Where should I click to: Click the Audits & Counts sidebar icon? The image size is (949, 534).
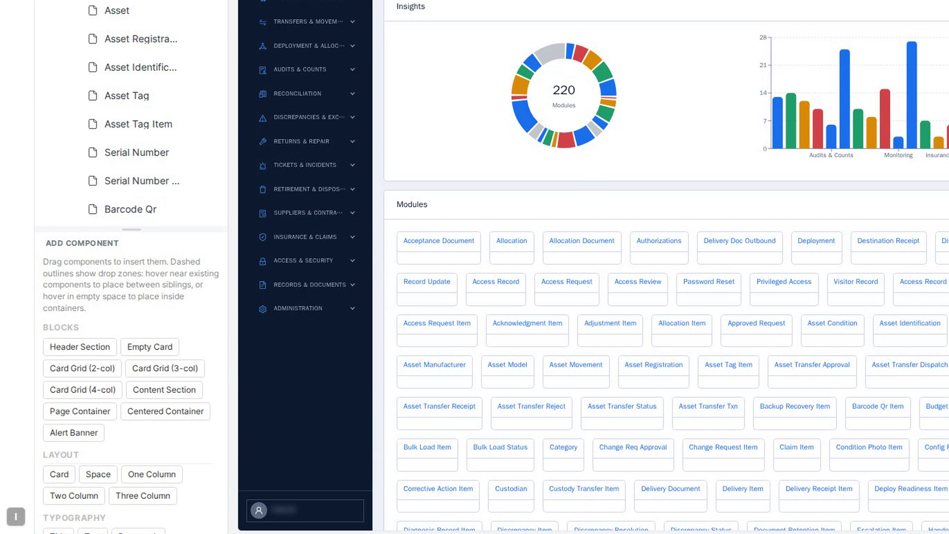[262, 70]
